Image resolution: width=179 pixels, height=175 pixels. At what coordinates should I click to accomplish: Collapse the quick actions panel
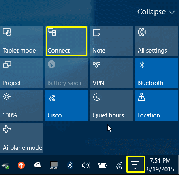coord(156,12)
